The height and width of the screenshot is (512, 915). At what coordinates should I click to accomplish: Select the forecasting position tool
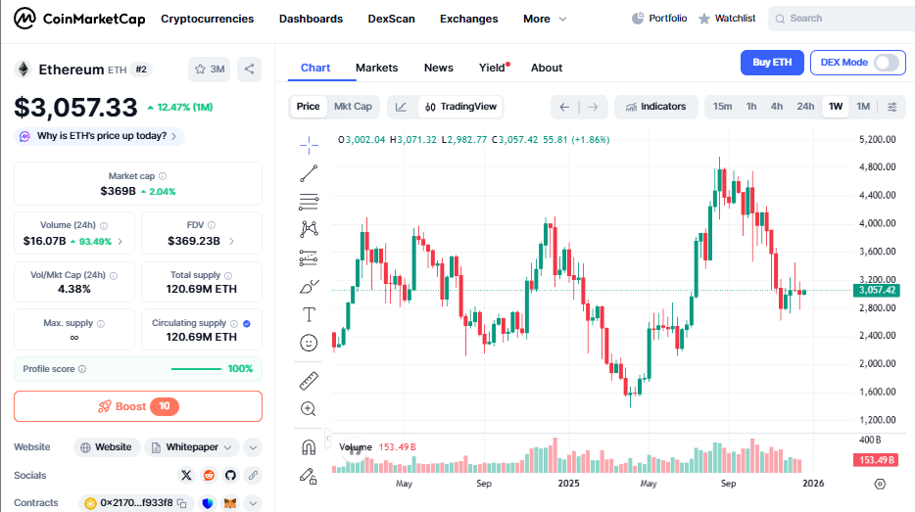click(309, 257)
